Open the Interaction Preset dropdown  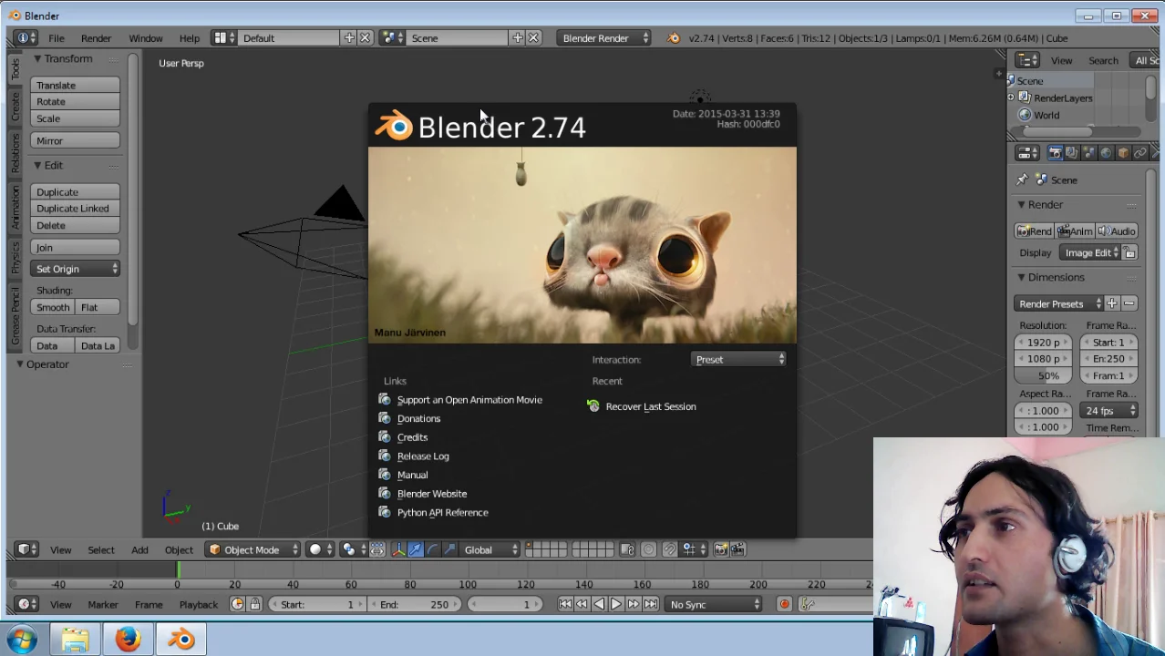(x=739, y=359)
